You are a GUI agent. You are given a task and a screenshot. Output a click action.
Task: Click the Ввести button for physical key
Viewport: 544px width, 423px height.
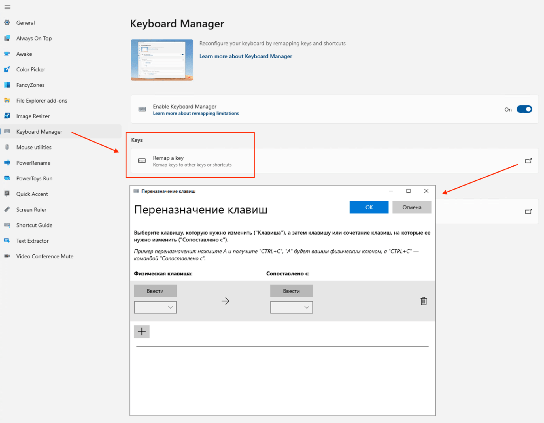[x=156, y=290]
